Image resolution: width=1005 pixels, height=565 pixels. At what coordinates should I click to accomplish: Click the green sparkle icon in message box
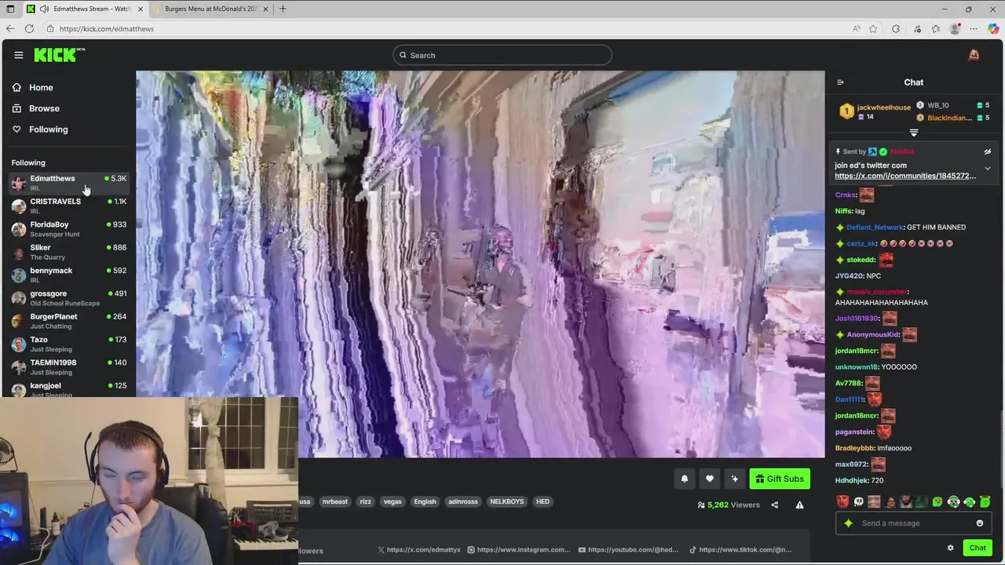click(848, 523)
